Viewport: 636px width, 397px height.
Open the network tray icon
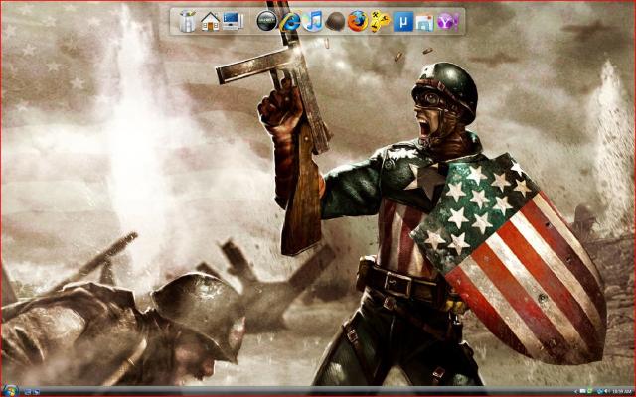click(x=600, y=391)
